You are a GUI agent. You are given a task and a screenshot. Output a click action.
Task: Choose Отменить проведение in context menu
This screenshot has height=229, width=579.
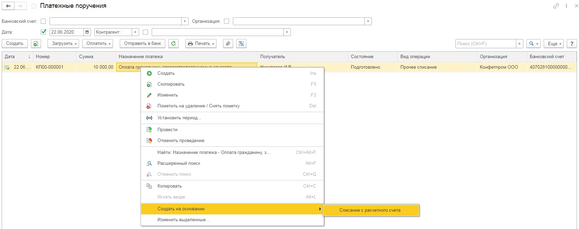tap(232, 141)
